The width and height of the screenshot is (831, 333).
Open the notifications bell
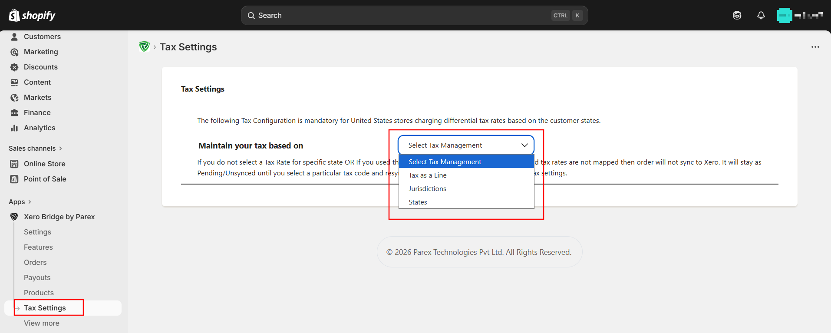pos(761,16)
